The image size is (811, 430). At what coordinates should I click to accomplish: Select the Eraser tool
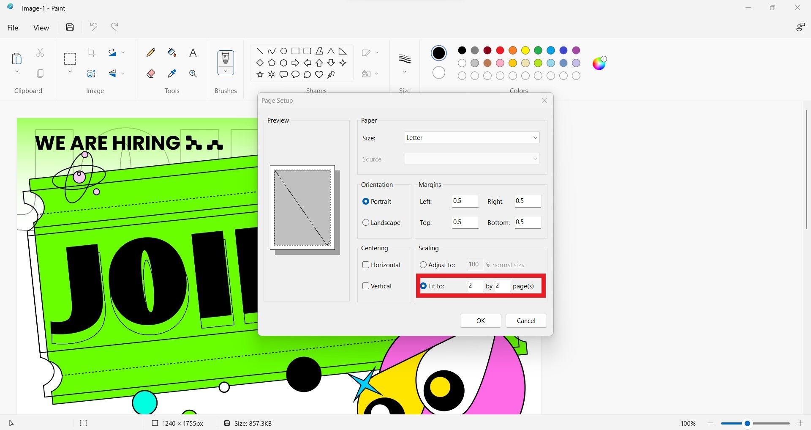[150, 73]
